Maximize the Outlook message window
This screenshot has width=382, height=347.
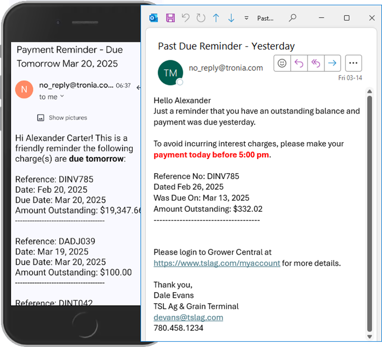(347, 18)
